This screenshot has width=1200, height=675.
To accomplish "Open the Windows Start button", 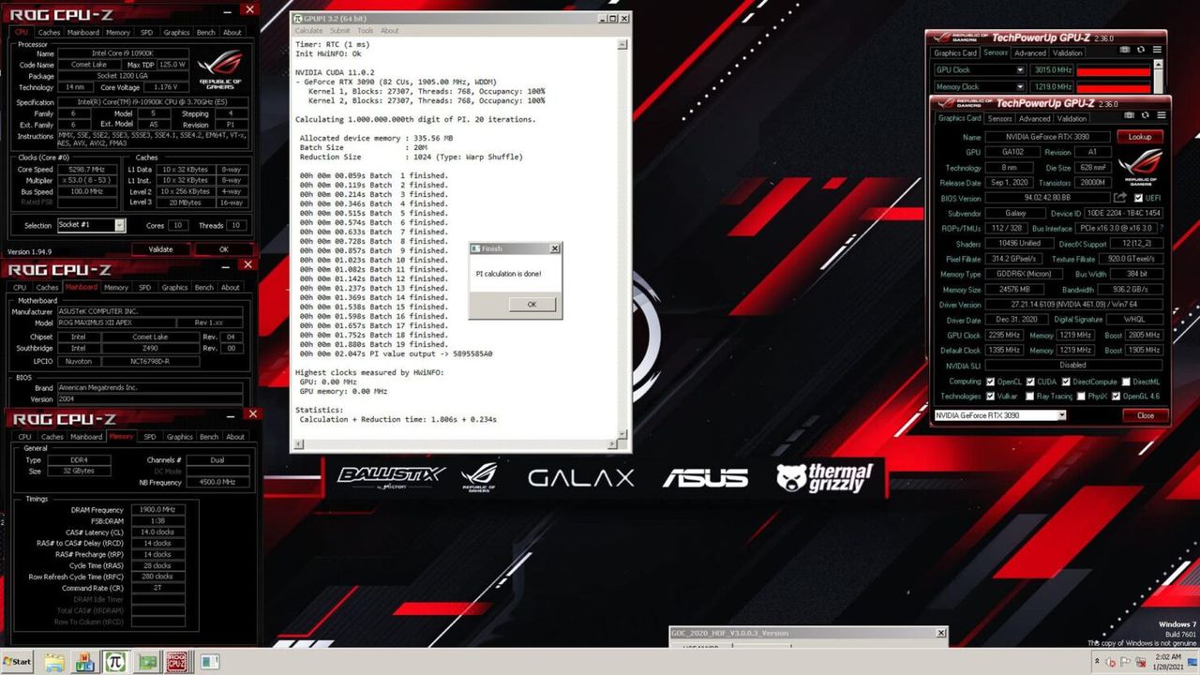I will 17,661.
